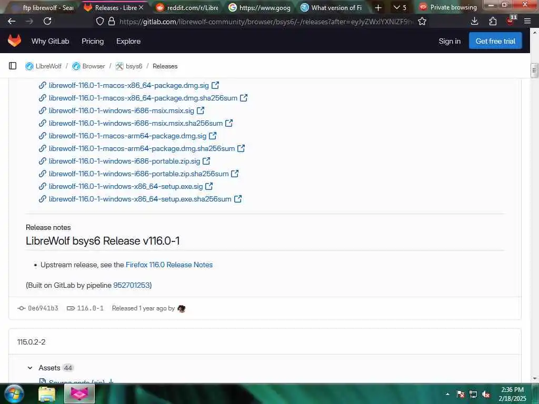Viewport: 539px width, 404px height.
Task: Open librewolf-116.0-1-windows-x86_64-setup.exe.sig link
Action: pyautogui.click(x=126, y=186)
